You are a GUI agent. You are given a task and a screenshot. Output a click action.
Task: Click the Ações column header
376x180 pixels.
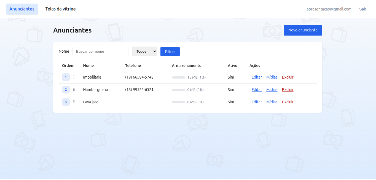(x=255, y=66)
